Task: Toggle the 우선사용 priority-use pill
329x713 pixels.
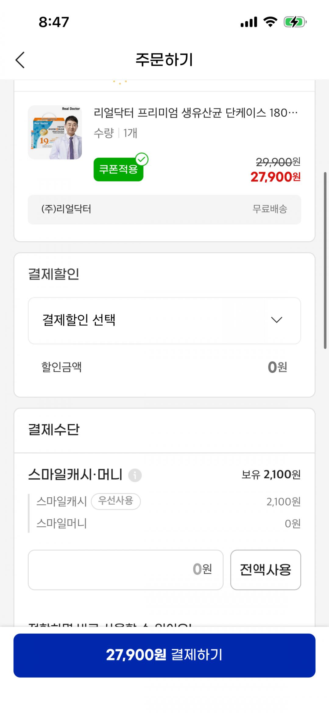Action: coord(116,501)
